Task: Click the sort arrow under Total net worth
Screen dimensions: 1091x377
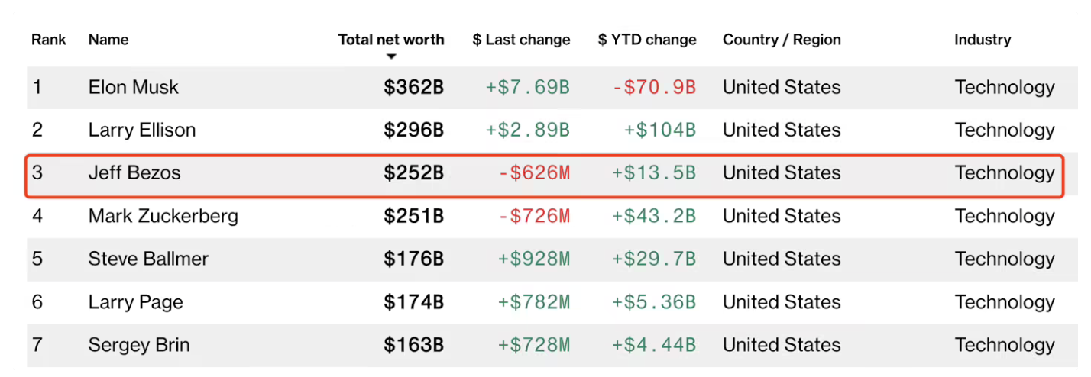Action: [x=391, y=56]
